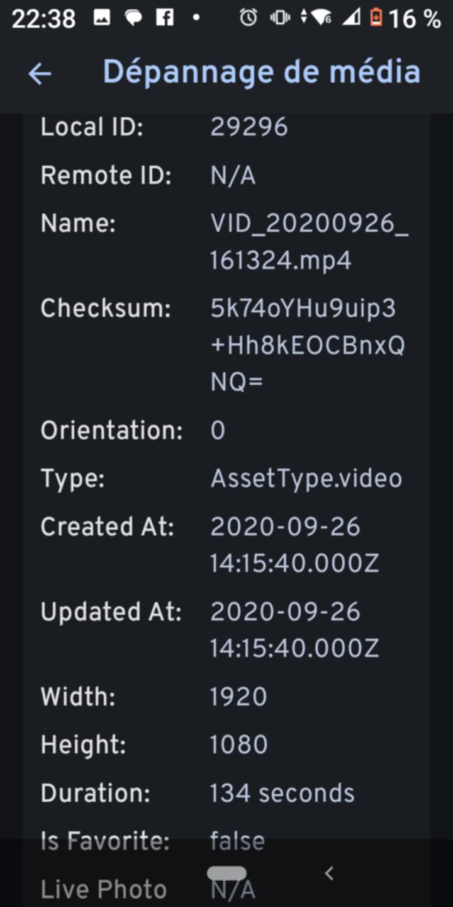Viewport: 453px width, 907px height.
Task: Tap the Width value 1920
Action: 238,697
